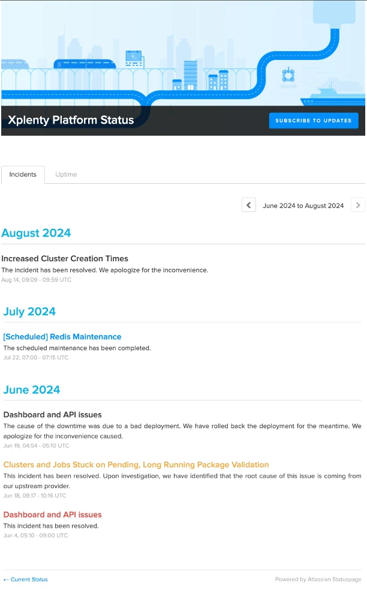Switch to the Incidents tab
This screenshot has width=367, height=589.
[x=23, y=174]
